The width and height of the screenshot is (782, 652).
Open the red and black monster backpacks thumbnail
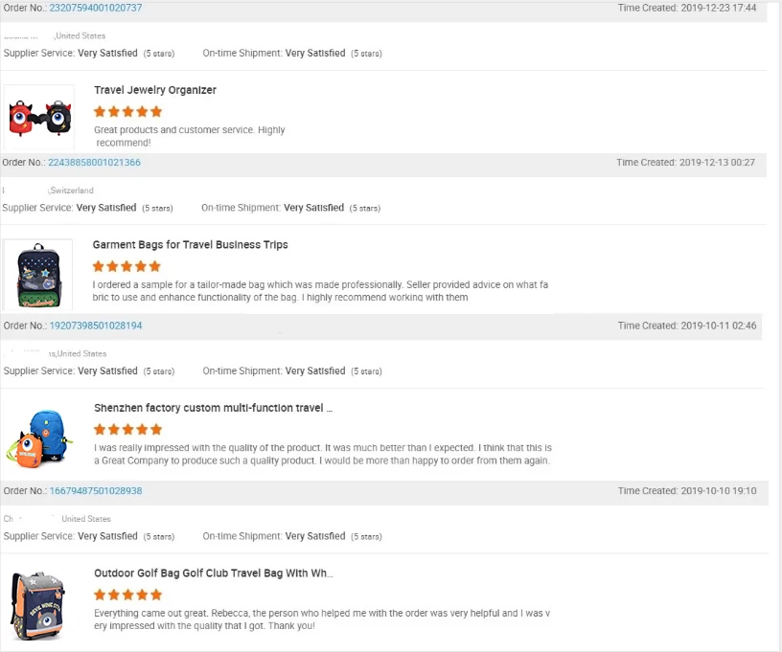click(39, 118)
